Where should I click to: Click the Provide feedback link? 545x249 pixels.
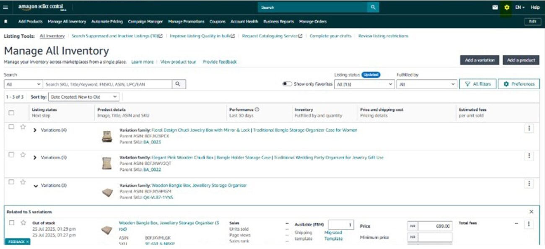click(220, 62)
